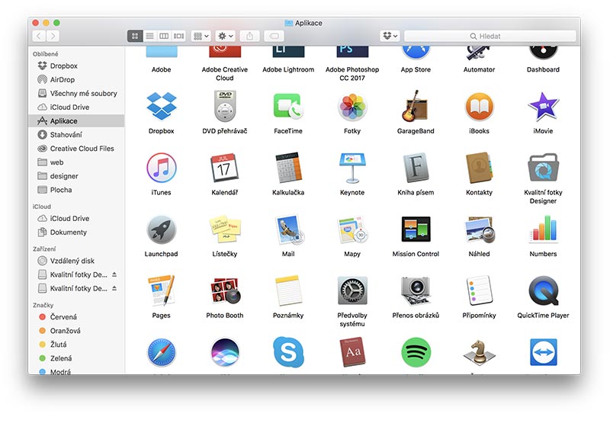The height and width of the screenshot is (433, 610).
Task: Select the FaceTime app icon
Action: 288,106
